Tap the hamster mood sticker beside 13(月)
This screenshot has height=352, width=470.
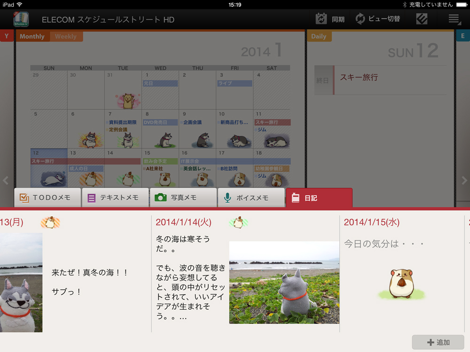[50, 222]
